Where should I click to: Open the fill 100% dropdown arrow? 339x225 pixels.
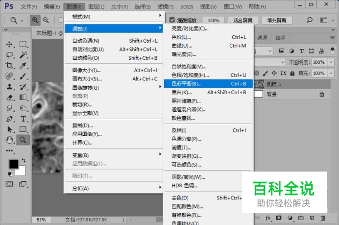pos(331,73)
